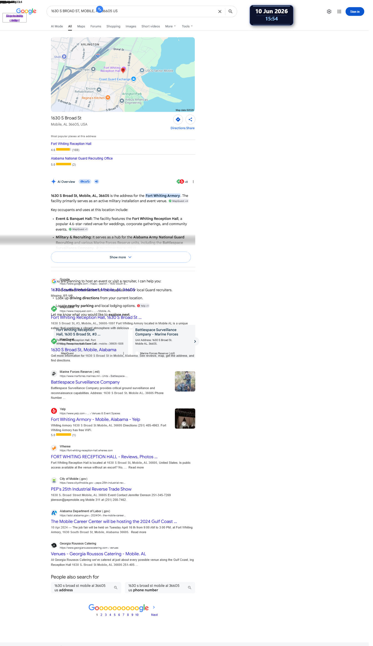Open the Fort Whiting Reception Hall place link
This screenshot has width=373, height=646.
71,144
